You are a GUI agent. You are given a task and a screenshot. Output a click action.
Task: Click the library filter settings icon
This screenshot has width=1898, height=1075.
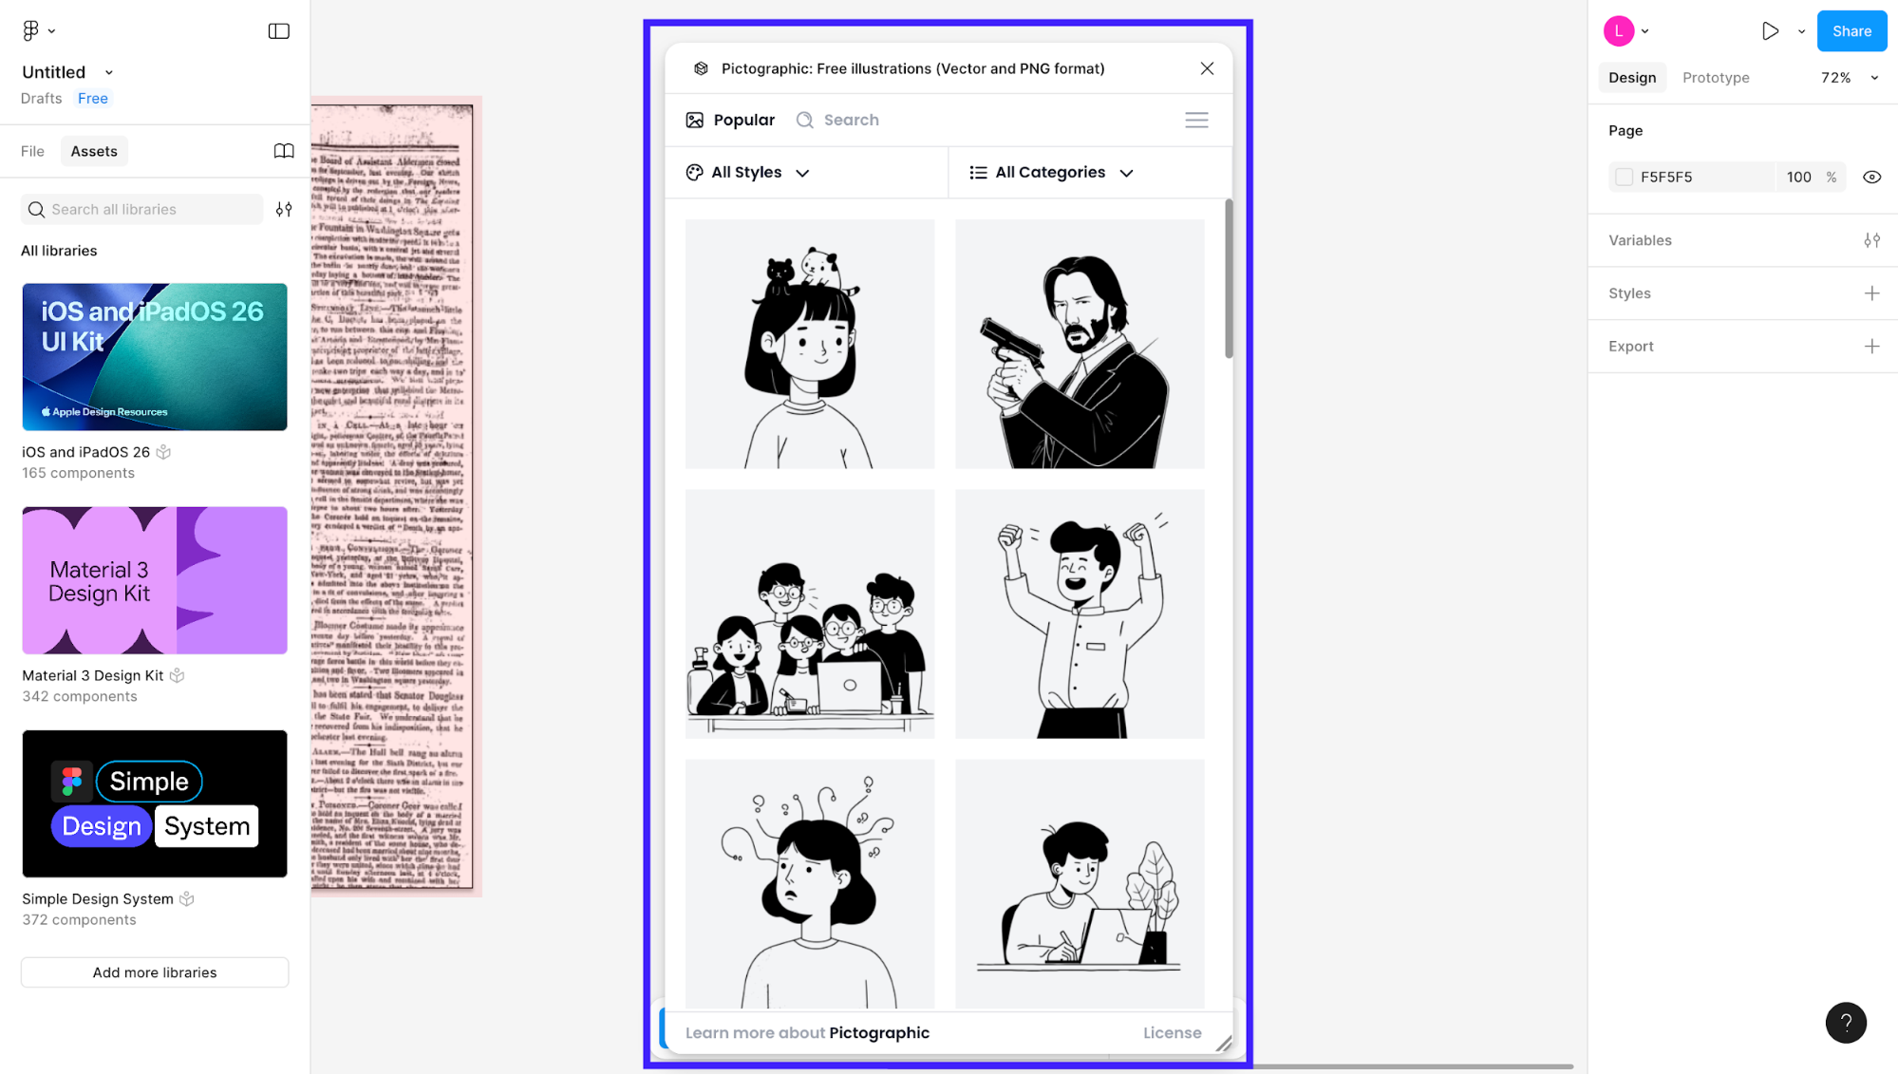point(283,210)
